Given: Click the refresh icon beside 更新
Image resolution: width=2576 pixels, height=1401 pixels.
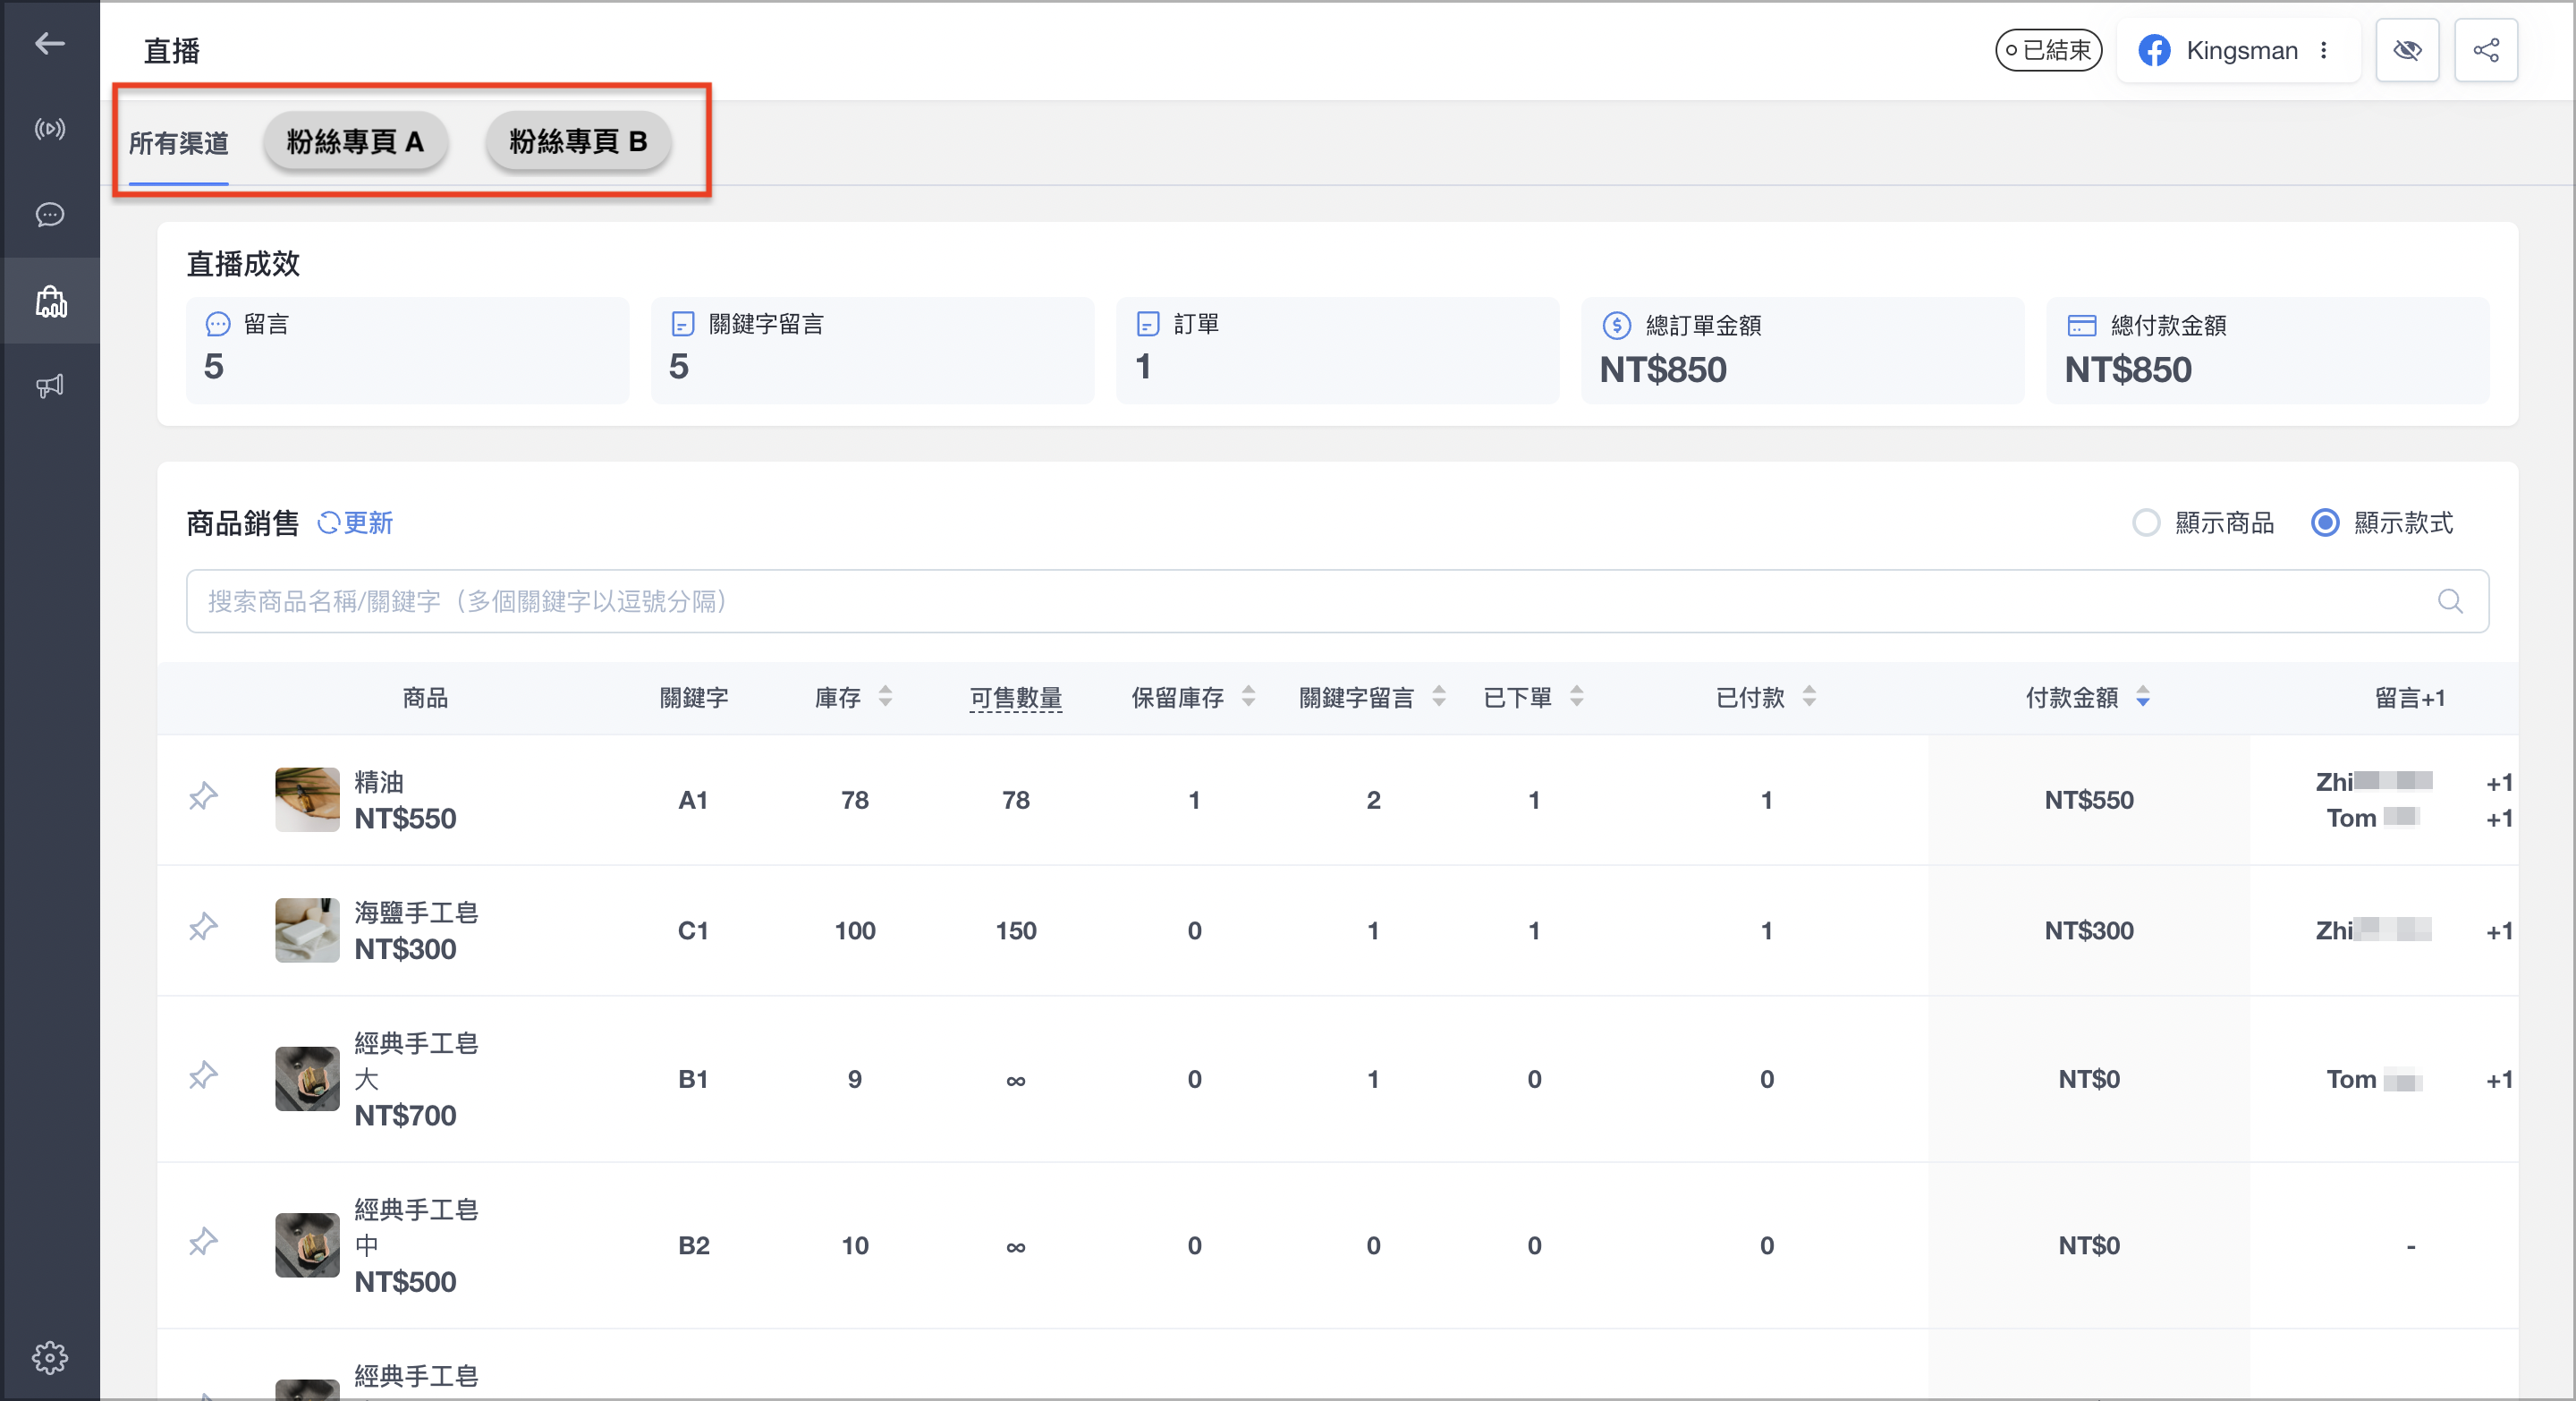Looking at the screenshot, I should coord(328,523).
